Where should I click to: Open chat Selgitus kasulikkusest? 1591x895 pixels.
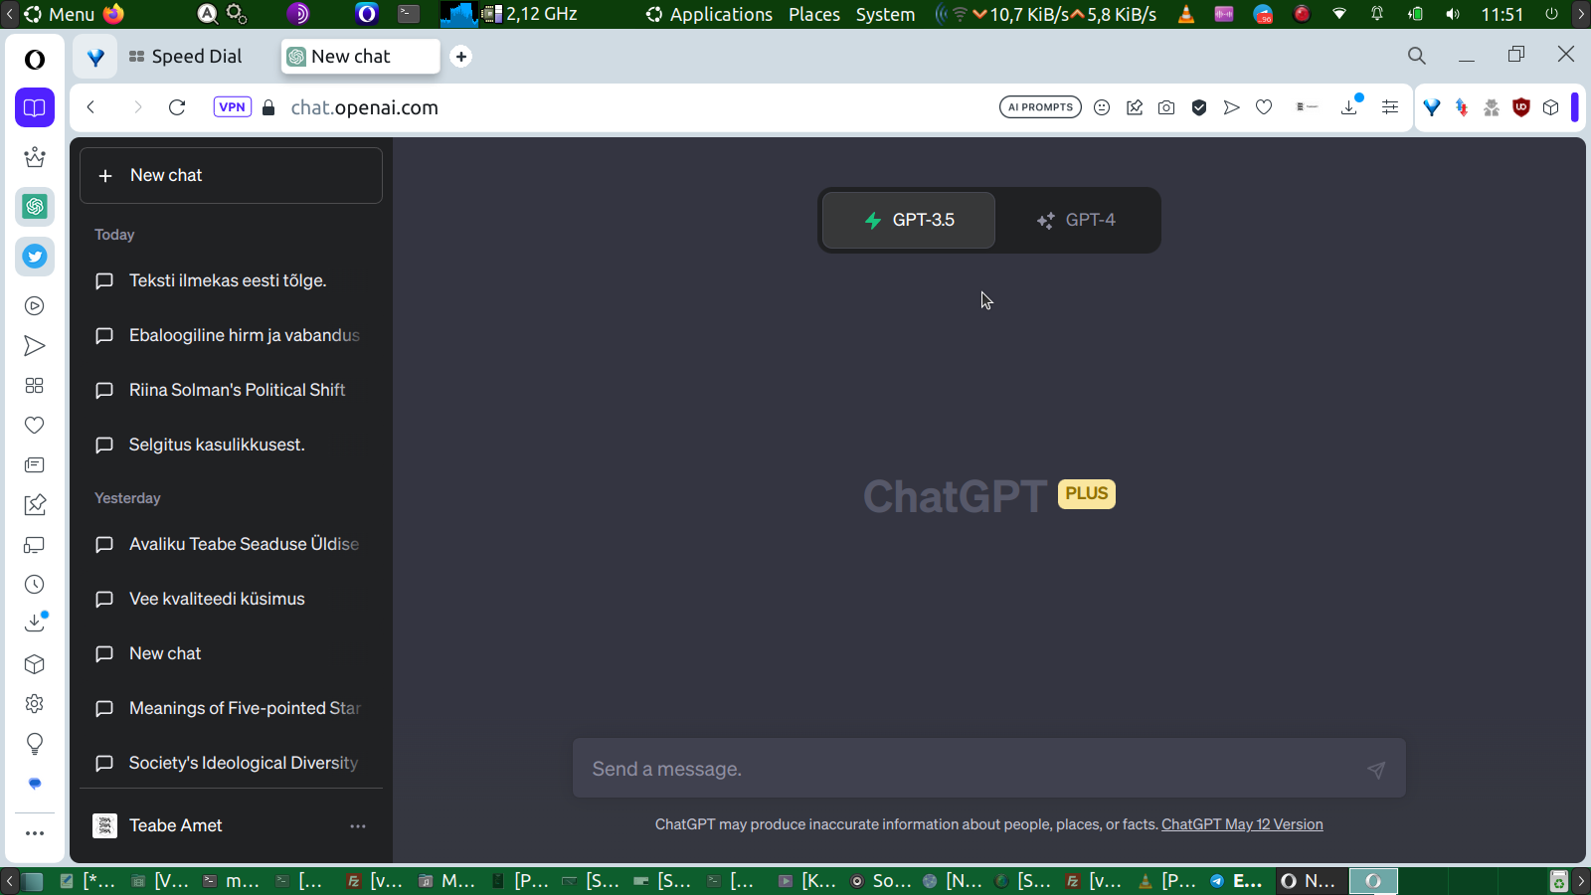tap(231, 445)
